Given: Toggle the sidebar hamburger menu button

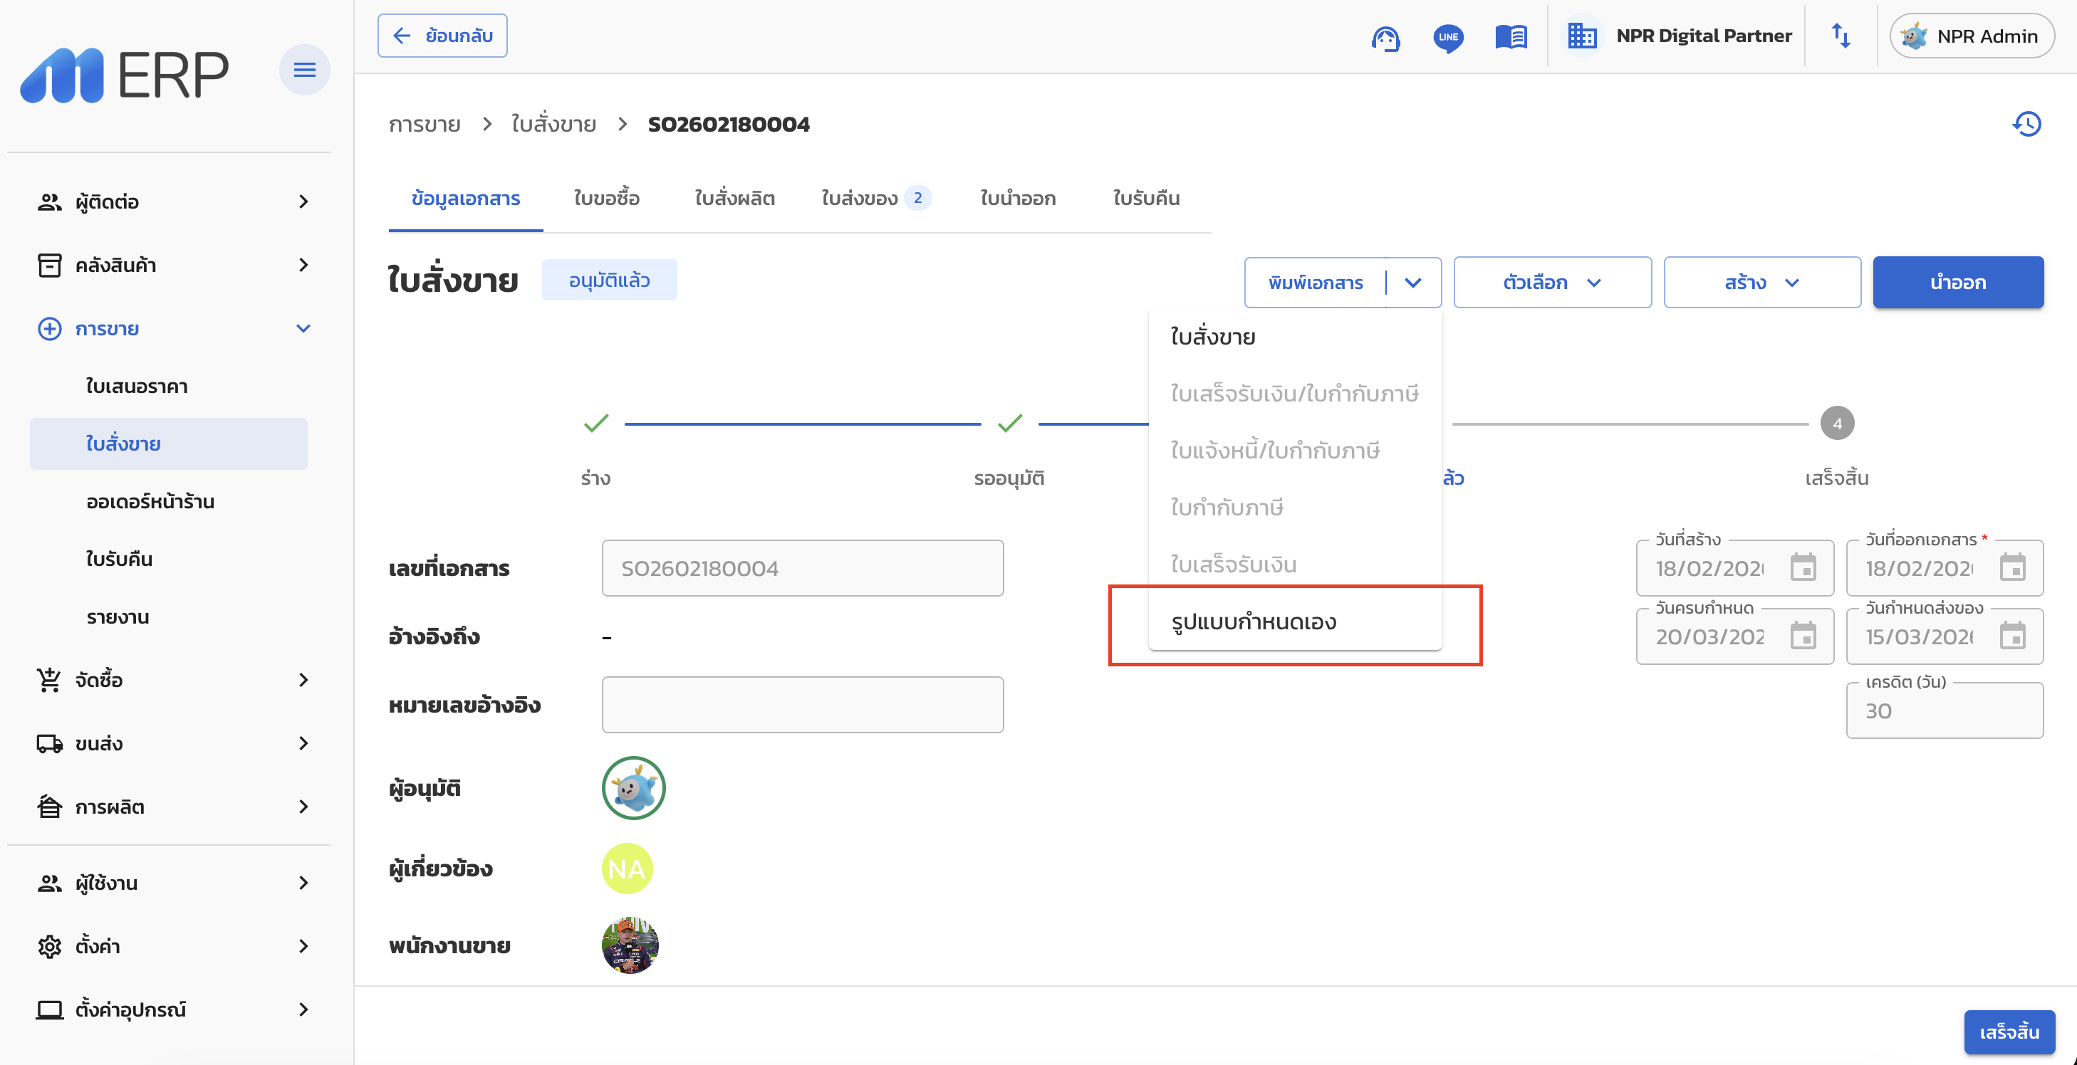Looking at the screenshot, I should [304, 70].
